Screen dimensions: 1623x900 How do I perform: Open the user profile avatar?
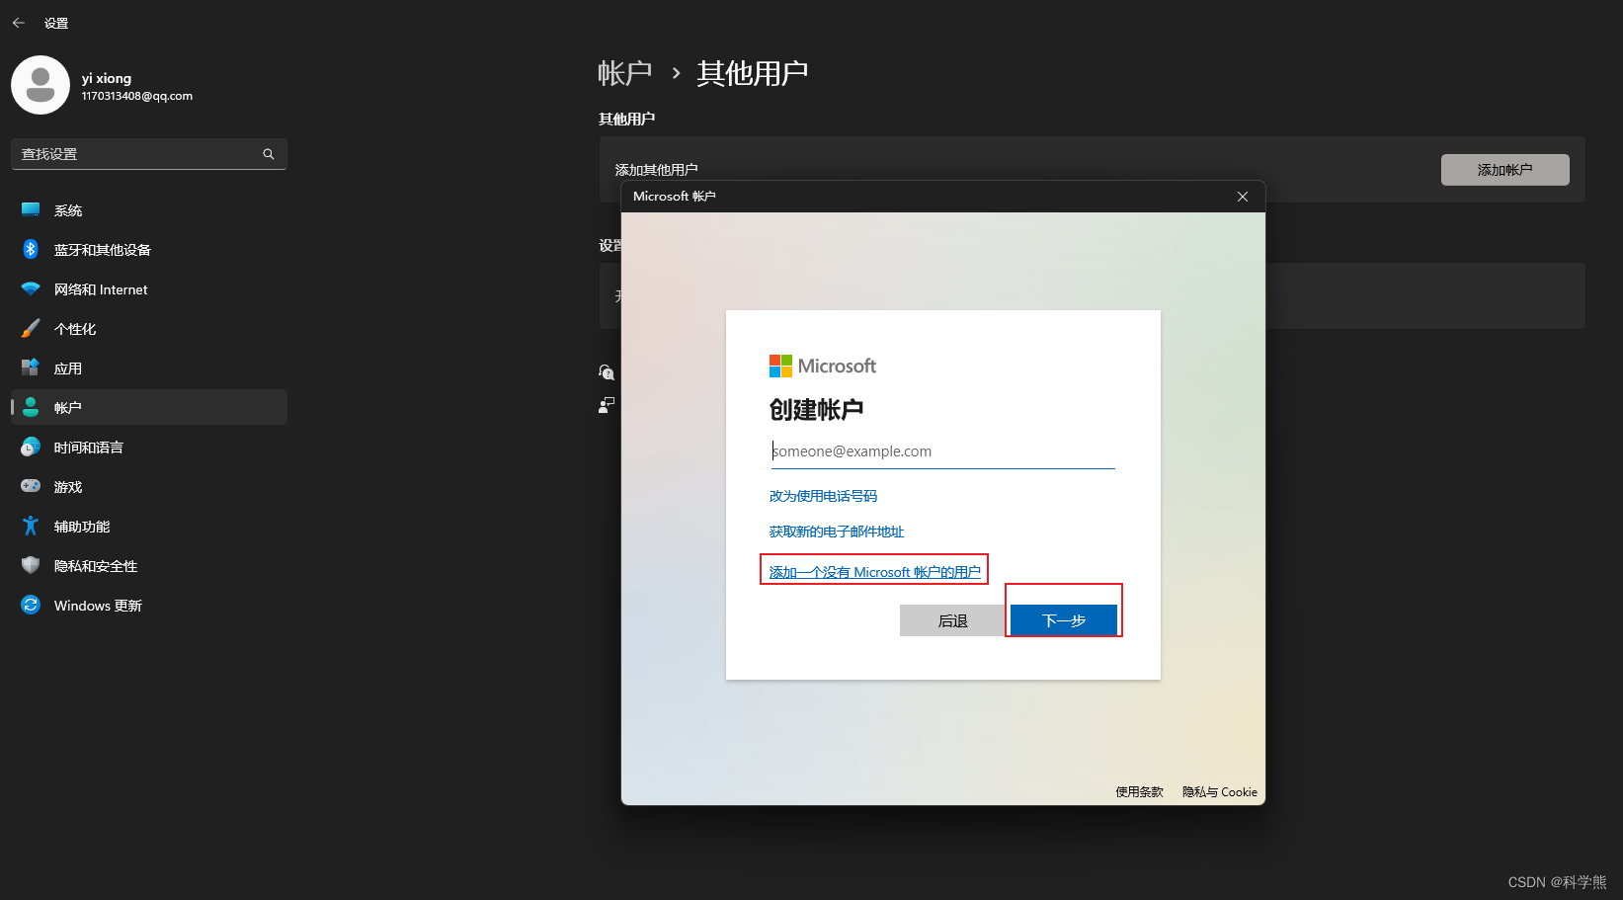click(41, 85)
